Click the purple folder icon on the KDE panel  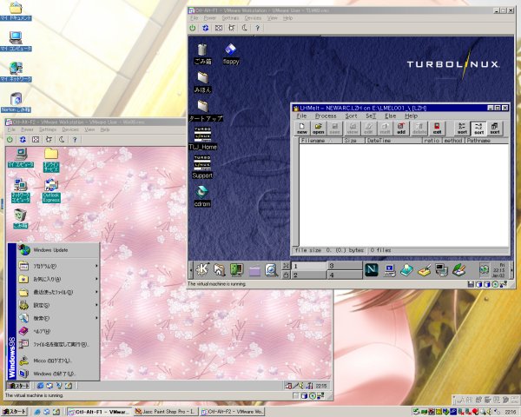(x=254, y=270)
